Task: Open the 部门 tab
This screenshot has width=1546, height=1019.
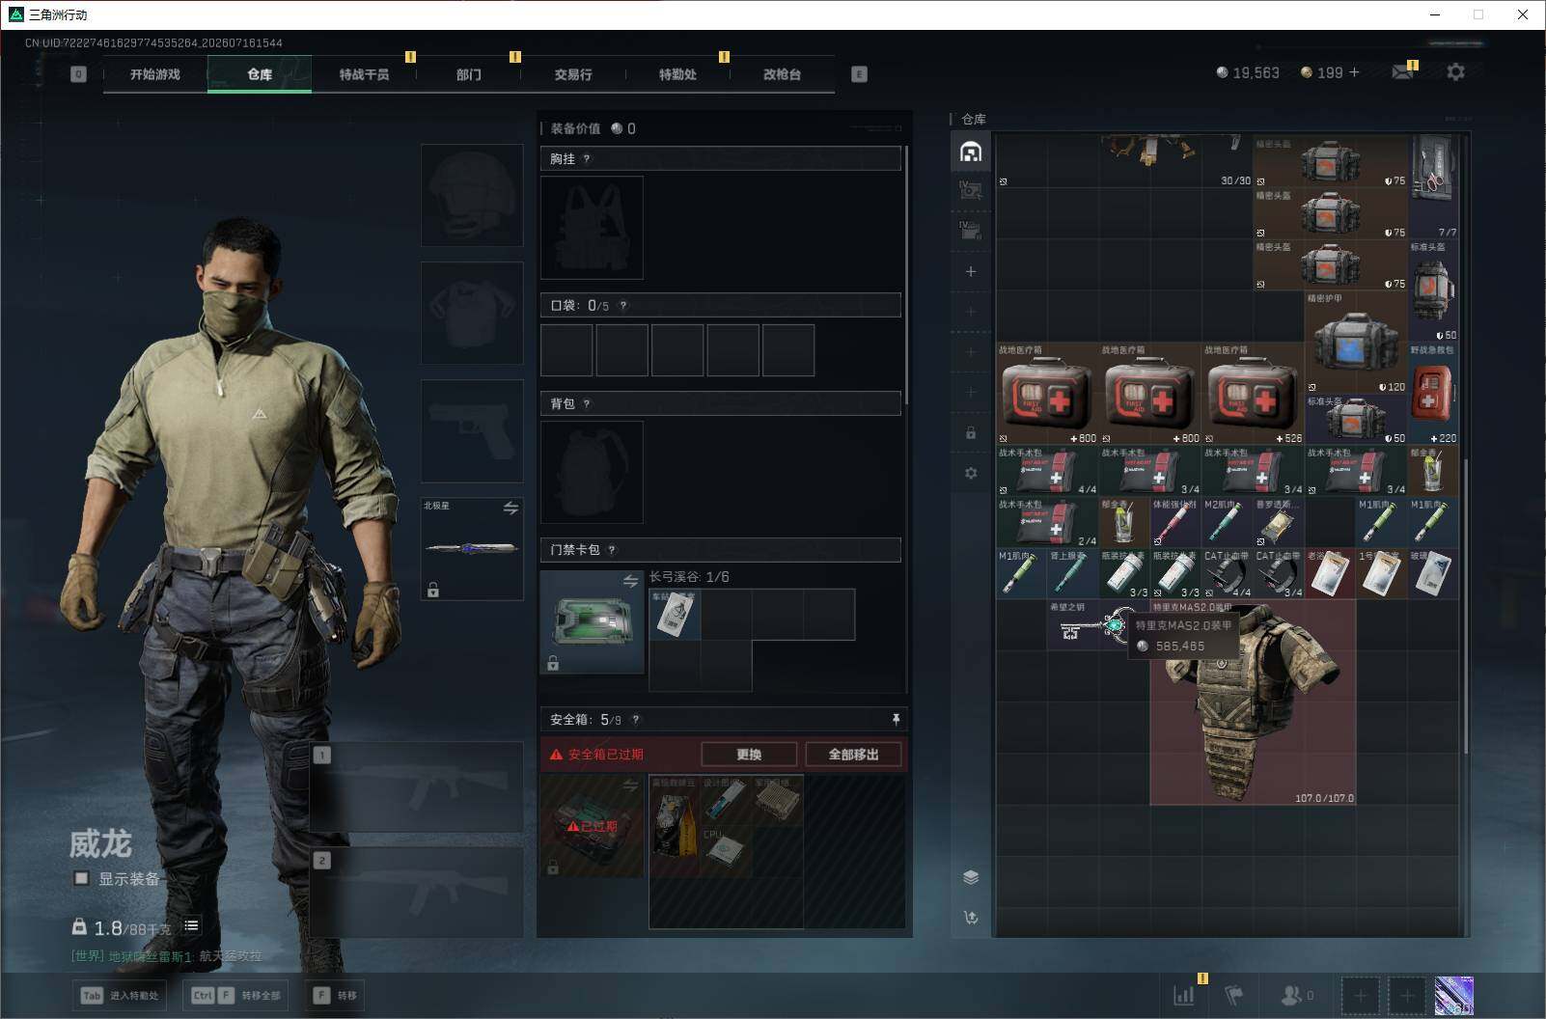Action: point(468,74)
